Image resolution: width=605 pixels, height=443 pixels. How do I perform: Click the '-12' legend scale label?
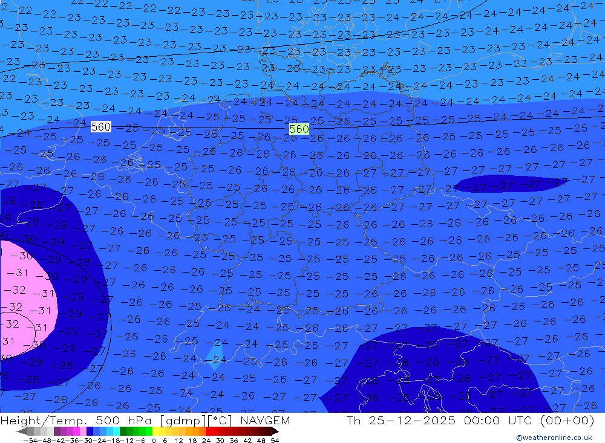click(x=126, y=441)
